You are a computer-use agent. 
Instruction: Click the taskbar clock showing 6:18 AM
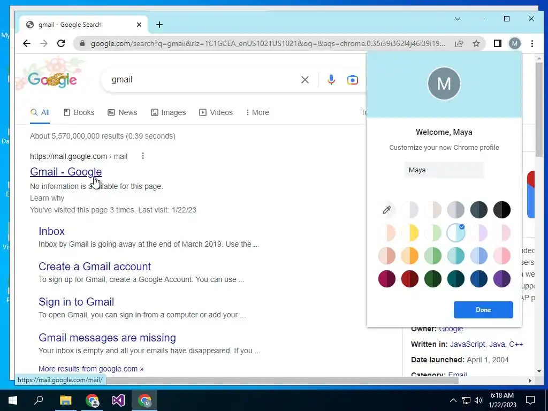click(x=502, y=400)
